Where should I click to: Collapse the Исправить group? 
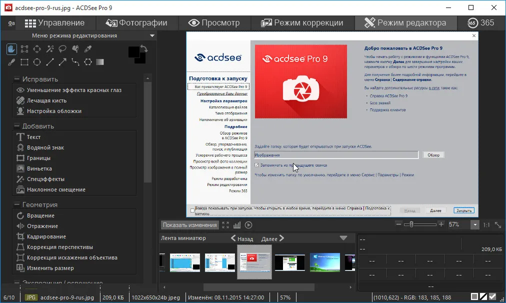(x=16, y=79)
